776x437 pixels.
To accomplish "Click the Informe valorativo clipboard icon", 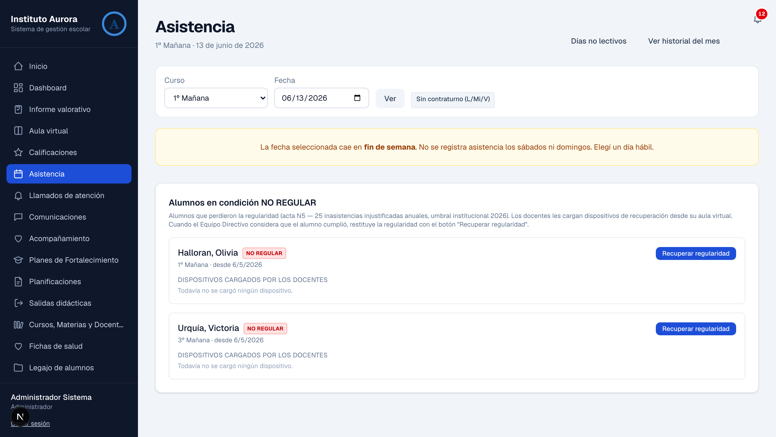I will tap(18, 109).
